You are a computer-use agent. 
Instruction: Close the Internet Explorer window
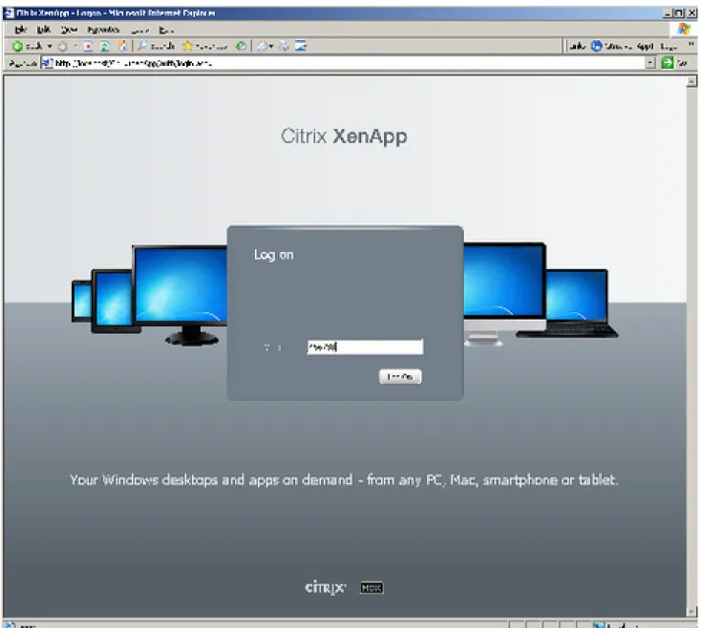click(691, 13)
